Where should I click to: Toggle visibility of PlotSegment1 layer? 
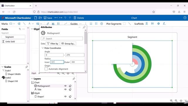(65, 86)
